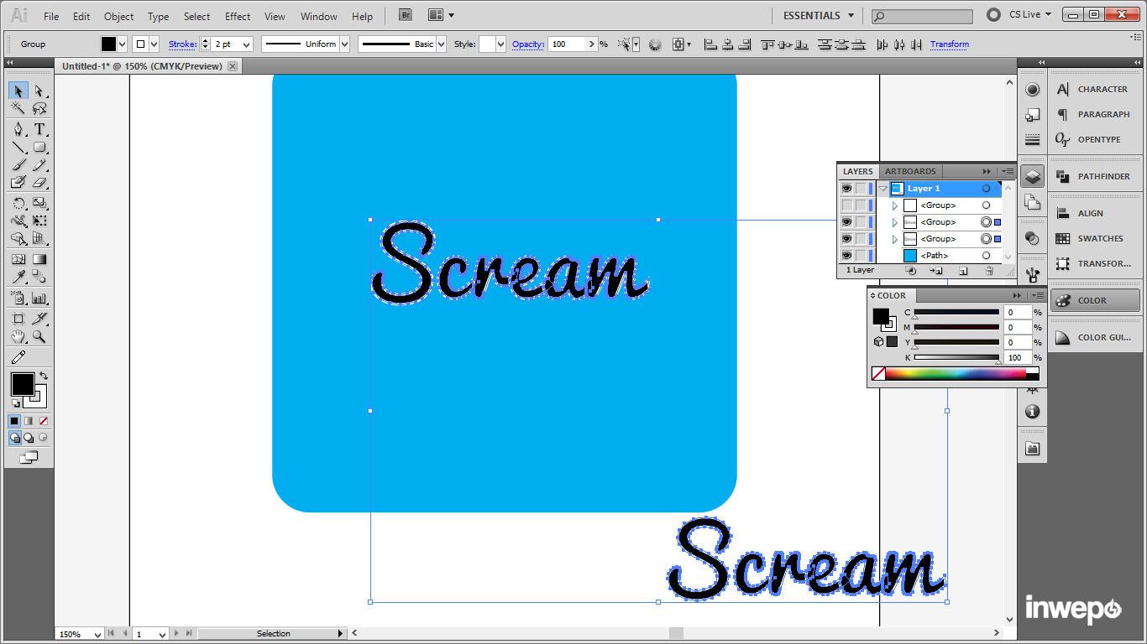Delete selection with Layers panel trash icon
Image resolution: width=1147 pixels, height=644 pixels.
pos(989,271)
